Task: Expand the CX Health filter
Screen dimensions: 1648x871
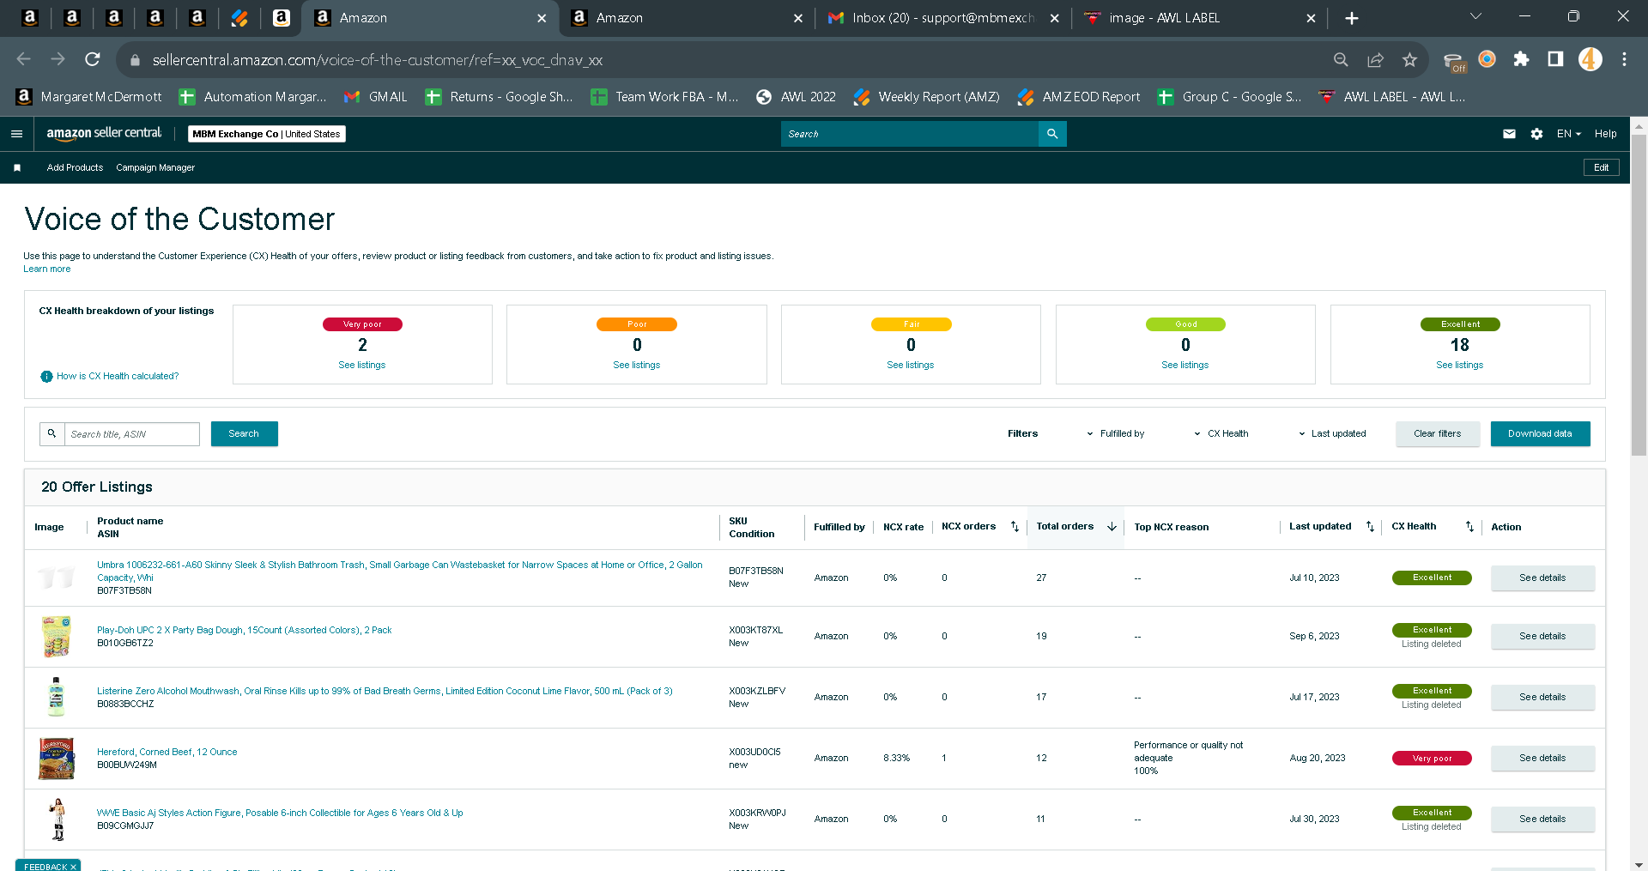Action: coord(1221,434)
